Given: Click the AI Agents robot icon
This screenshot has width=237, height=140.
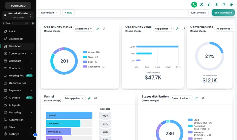Looking at the screenshot, I should pos(5,105).
